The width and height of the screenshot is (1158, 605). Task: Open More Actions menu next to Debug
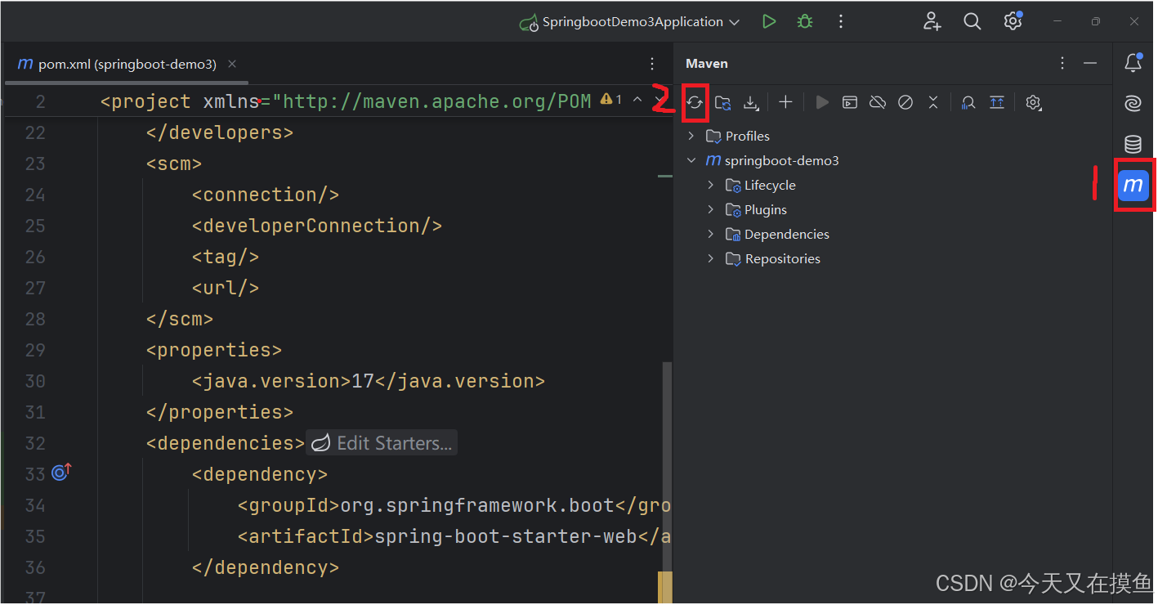[x=841, y=22]
